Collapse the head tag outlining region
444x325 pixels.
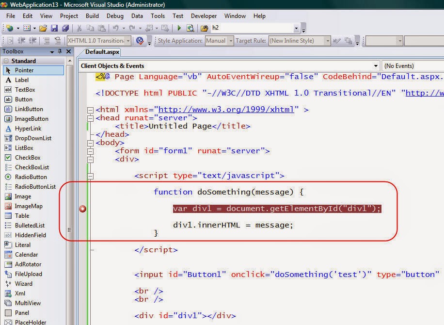[x=90, y=118]
